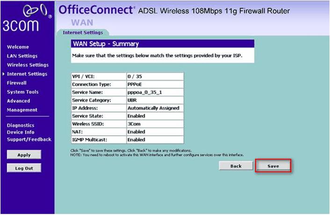The height and width of the screenshot is (215, 330).
Task: Click the Service Category value UBR
Action: pos(132,100)
